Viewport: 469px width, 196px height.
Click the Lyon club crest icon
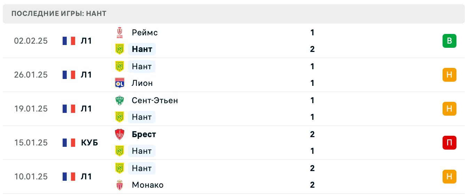pos(120,83)
